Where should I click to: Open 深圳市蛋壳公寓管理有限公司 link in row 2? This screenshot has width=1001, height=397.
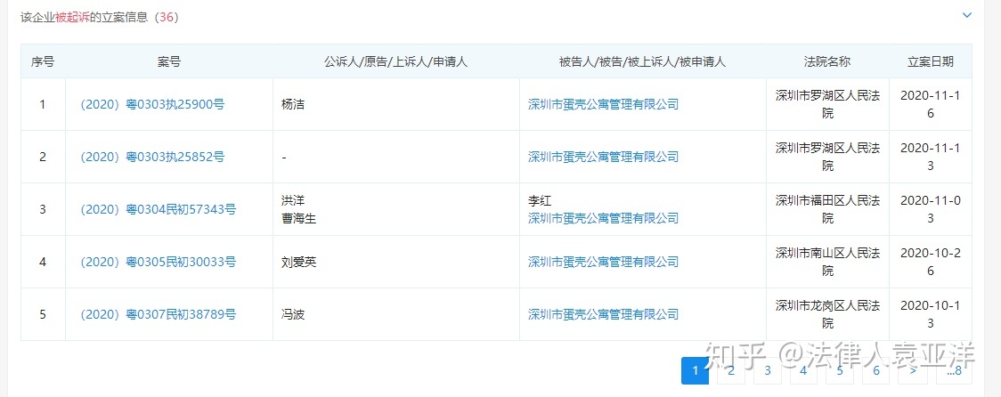click(603, 157)
